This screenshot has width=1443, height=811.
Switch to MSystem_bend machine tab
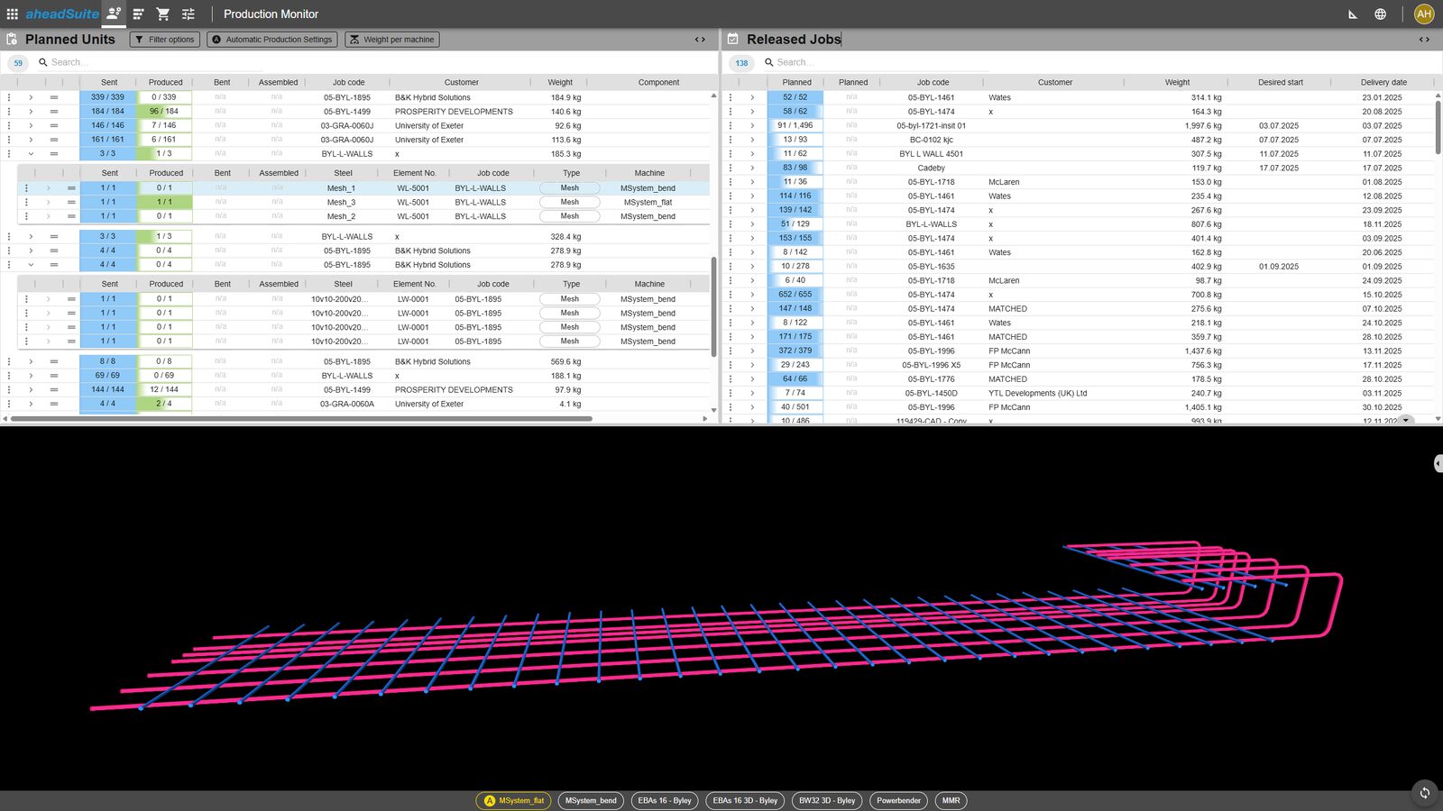(591, 800)
